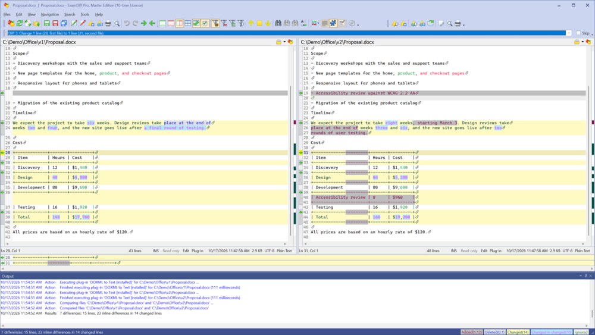This screenshot has height=335, width=595.
Task: Toggle the vertical split two-pane view icon
Action: coord(180,24)
